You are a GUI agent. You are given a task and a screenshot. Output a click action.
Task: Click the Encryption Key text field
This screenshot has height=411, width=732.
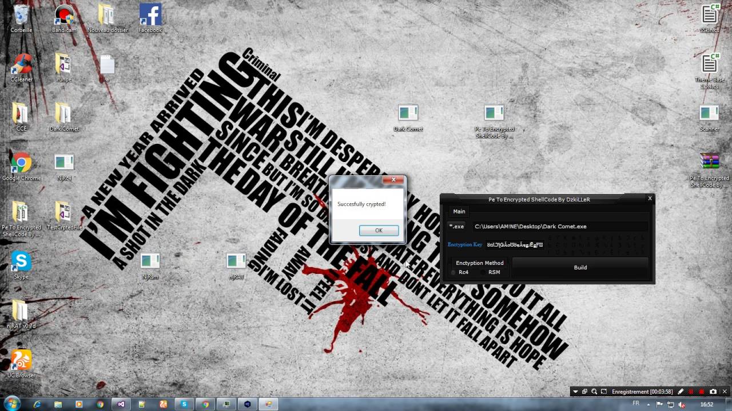click(x=515, y=245)
